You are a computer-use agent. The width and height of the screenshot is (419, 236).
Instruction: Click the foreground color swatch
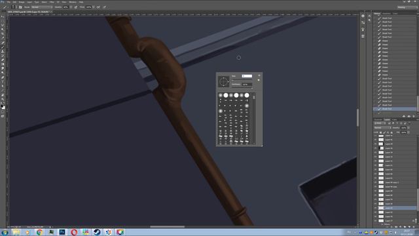(x=1, y=106)
